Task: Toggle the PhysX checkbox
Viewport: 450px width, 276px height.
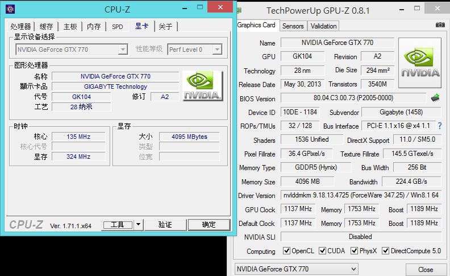Action: pos(354,251)
